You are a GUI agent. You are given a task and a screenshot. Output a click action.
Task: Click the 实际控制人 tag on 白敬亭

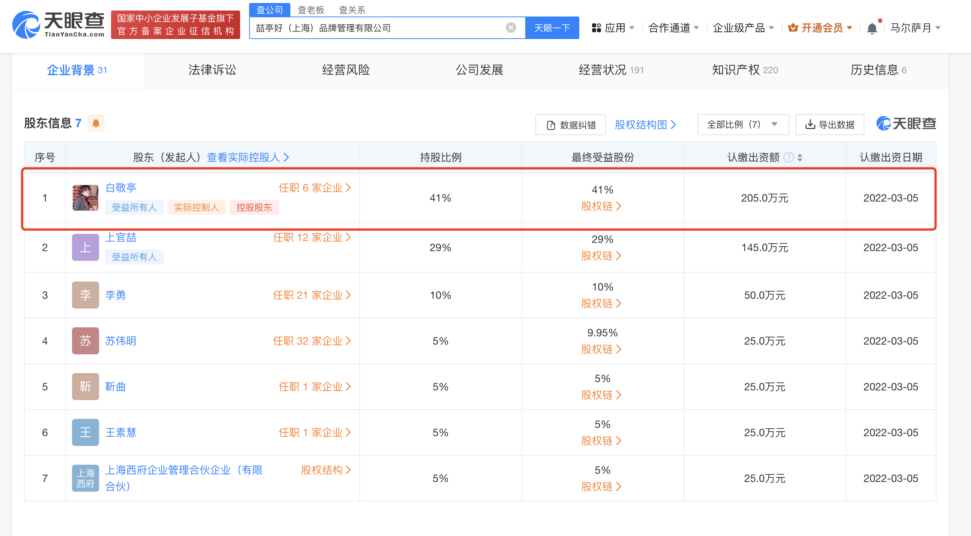point(196,208)
